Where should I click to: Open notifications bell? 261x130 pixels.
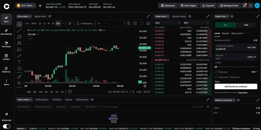click(x=244, y=6)
